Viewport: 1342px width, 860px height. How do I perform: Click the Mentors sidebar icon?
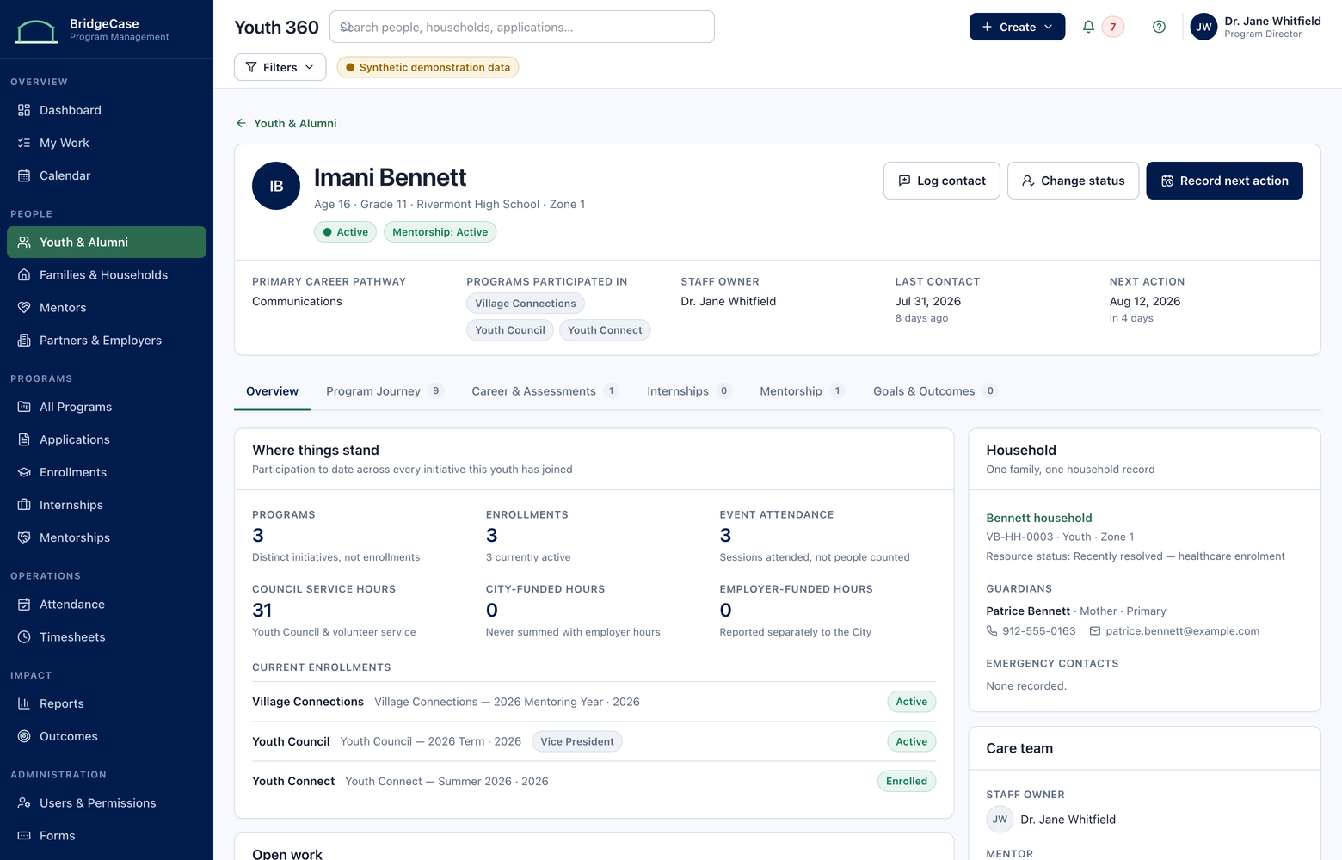(24, 308)
